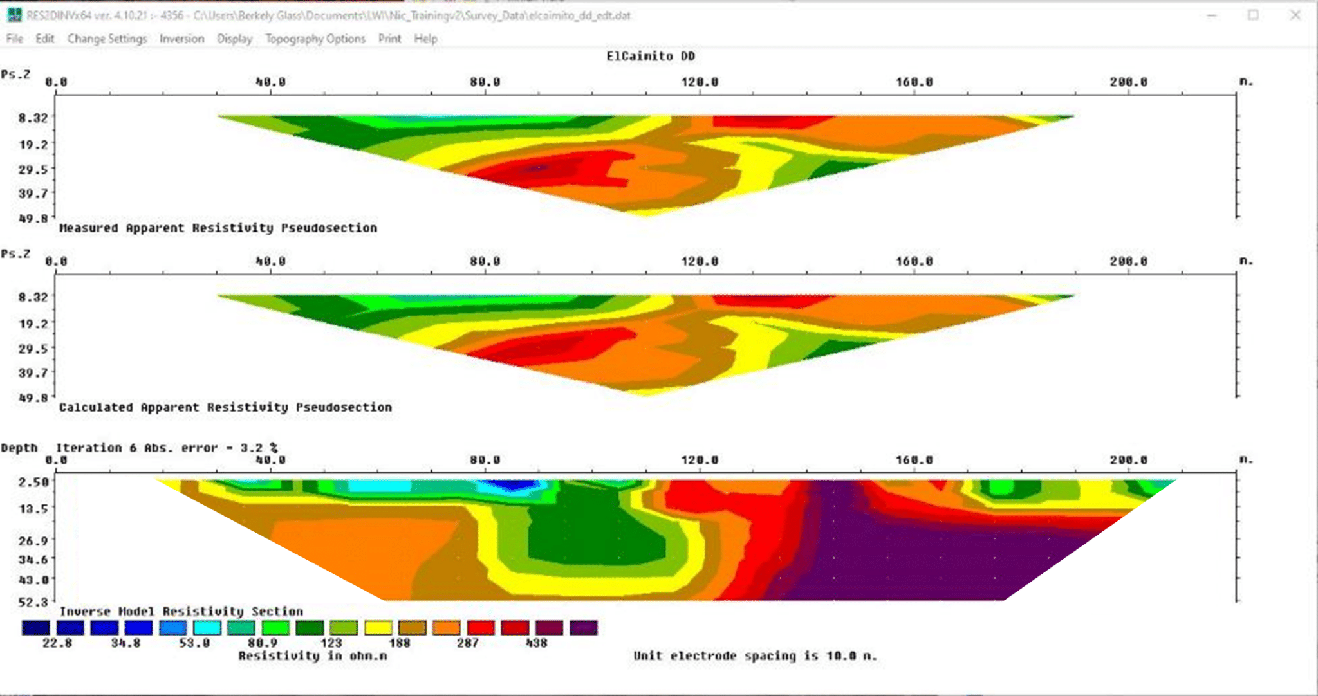Click the RES2DINV app icon in title bar
Screen dimensions: 1318x696
(14, 15)
